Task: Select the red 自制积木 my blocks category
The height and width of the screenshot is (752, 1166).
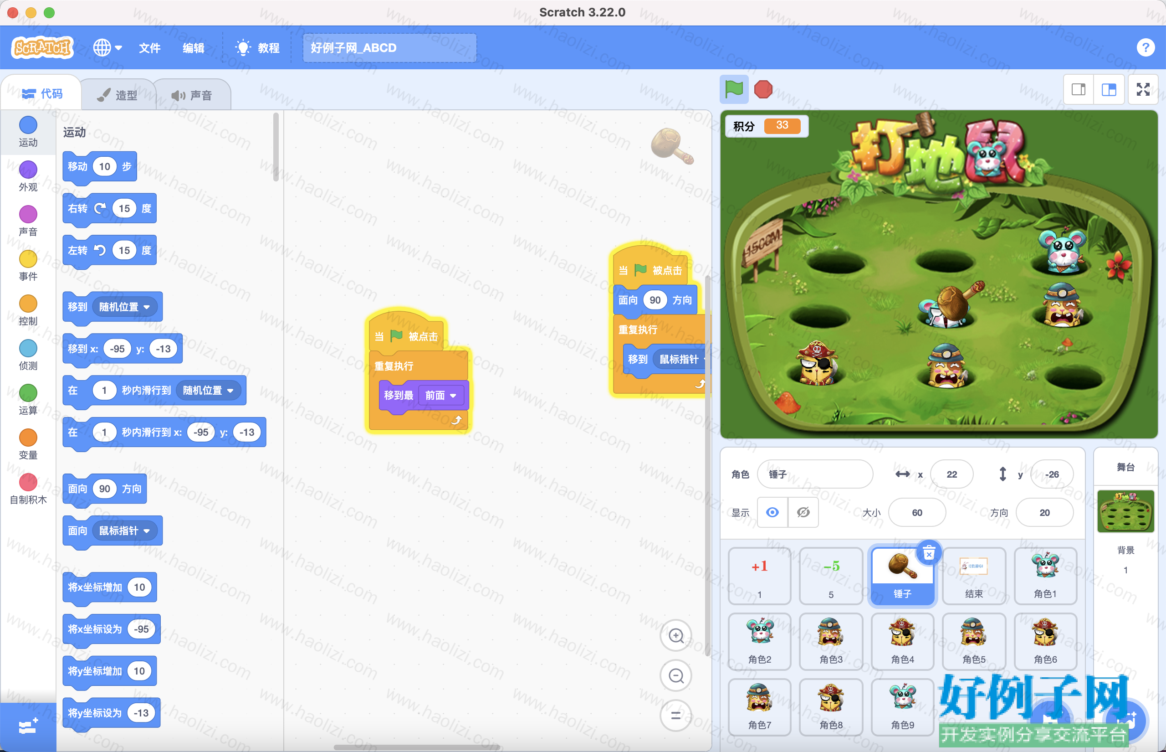Action: (x=28, y=489)
